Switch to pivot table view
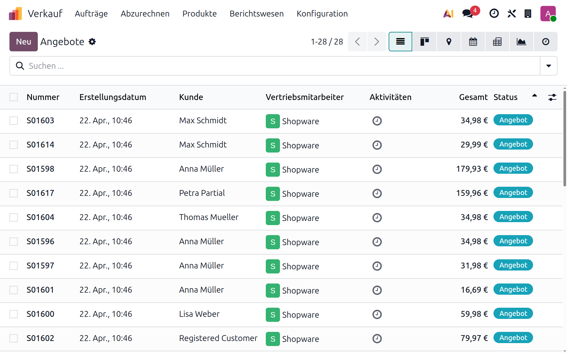 tap(497, 42)
